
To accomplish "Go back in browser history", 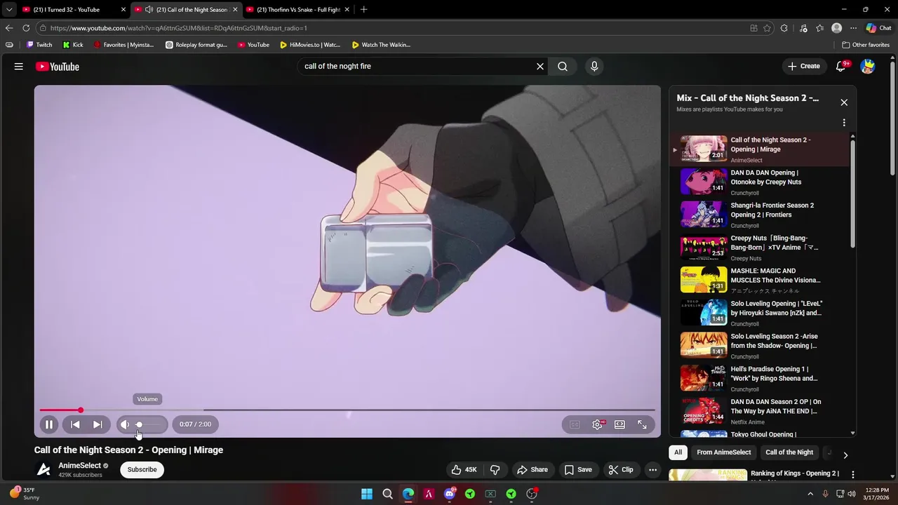I will [8, 28].
